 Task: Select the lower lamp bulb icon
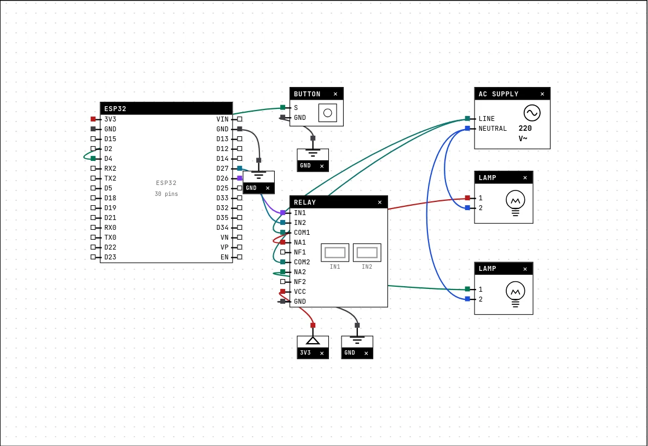(516, 294)
